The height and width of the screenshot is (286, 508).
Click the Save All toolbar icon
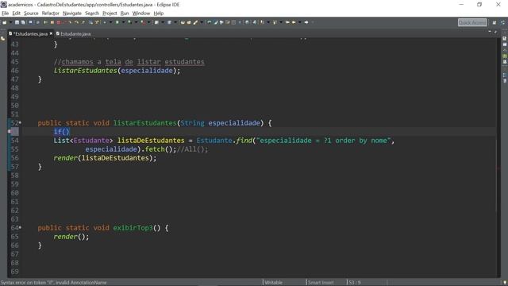pos(23,22)
